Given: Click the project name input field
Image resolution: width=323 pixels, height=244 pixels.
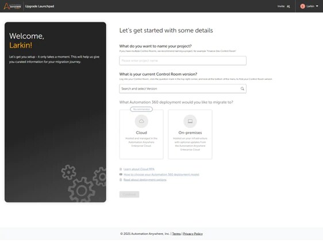Looking at the screenshot, I should (183, 61).
